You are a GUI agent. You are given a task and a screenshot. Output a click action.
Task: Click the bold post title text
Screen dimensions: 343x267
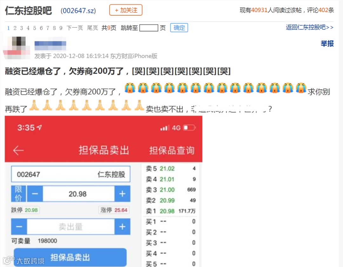pos(118,71)
